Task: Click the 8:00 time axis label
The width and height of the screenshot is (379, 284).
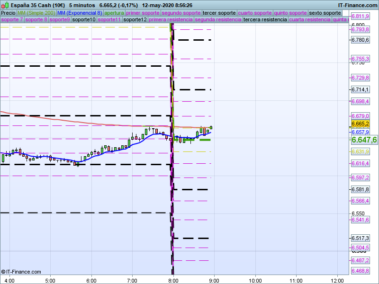Action: point(173,281)
